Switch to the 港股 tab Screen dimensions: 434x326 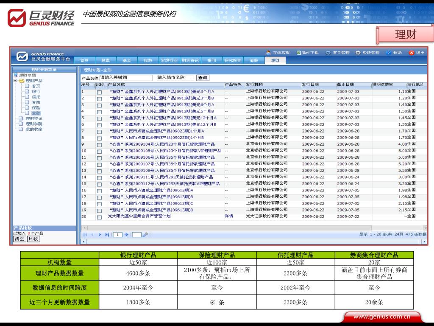254,60
